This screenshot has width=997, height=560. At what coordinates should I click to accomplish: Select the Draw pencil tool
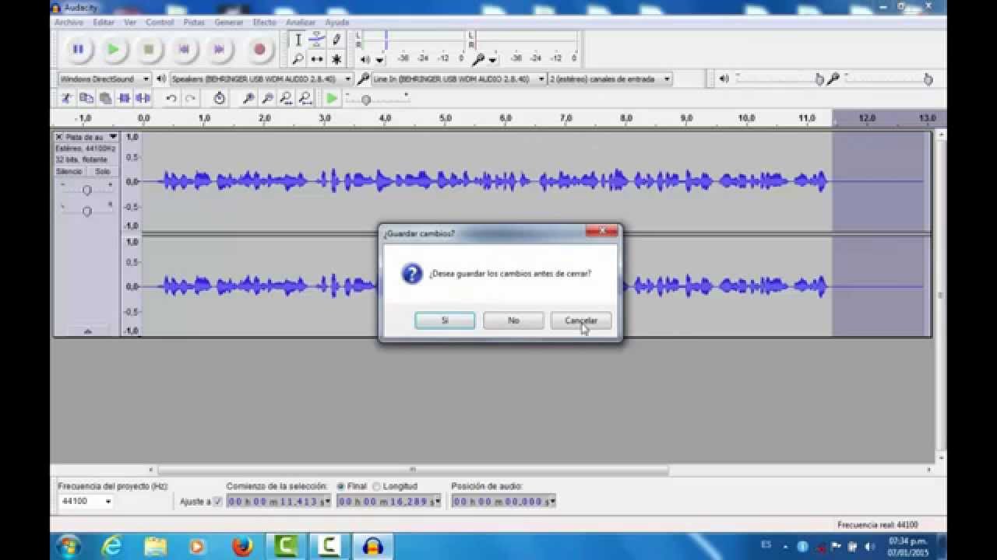[336, 40]
